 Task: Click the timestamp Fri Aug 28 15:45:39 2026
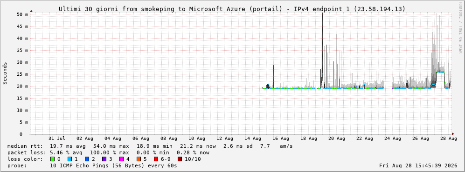(x=418, y=166)
